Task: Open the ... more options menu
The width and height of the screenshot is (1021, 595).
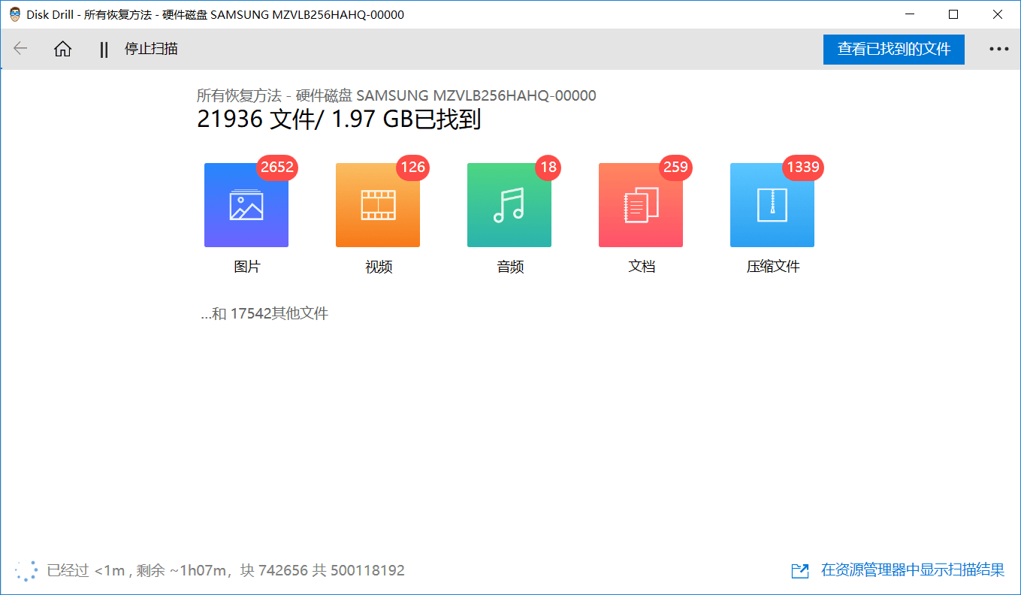Action: pyautogui.click(x=999, y=48)
